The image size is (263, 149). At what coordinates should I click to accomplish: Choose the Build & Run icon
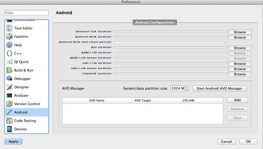[x=9, y=70]
